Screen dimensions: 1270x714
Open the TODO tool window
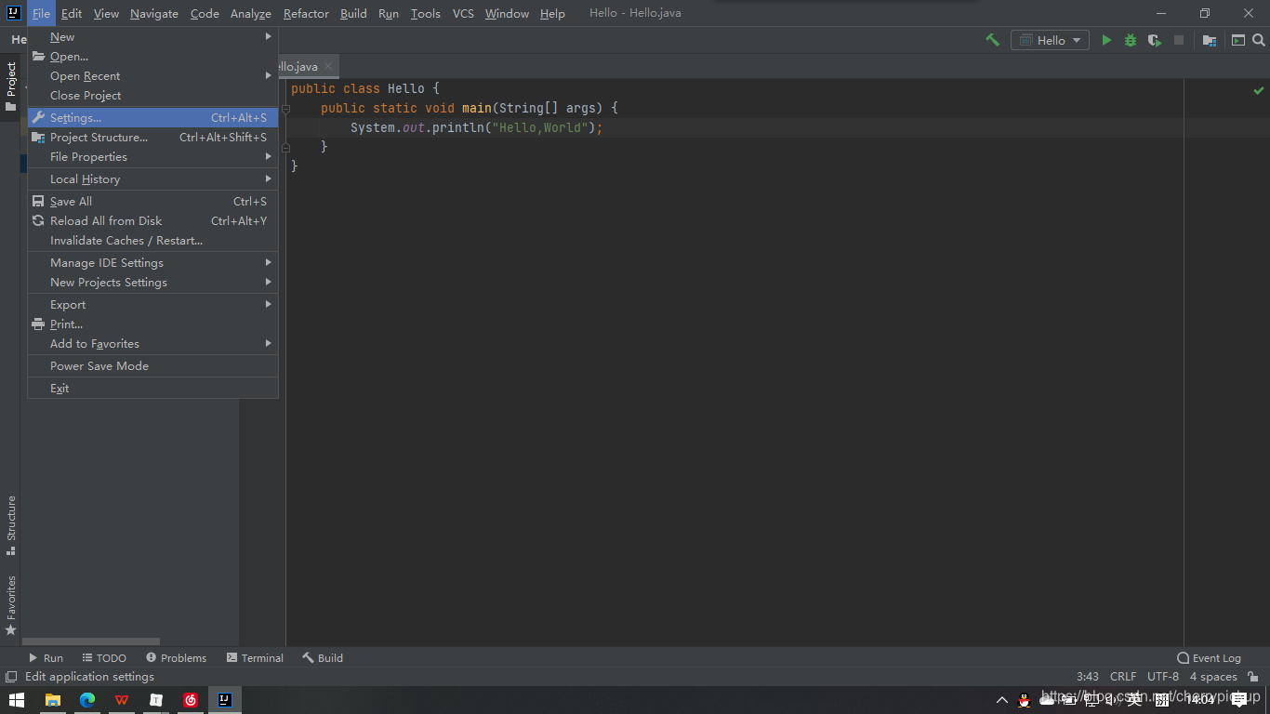tap(104, 658)
